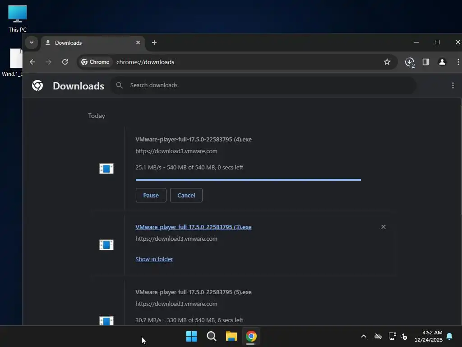
Task: Minimize the Chrome window
Action: coord(416,42)
